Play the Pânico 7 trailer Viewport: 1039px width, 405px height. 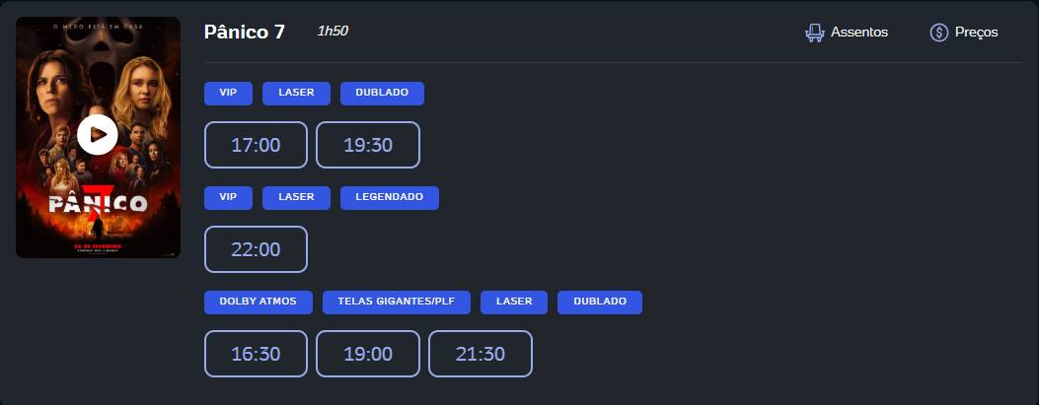click(x=98, y=135)
